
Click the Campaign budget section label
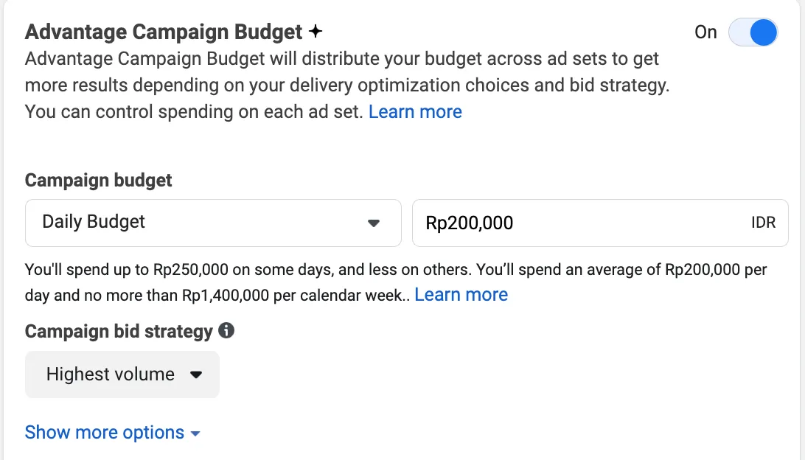click(x=98, y=180)
